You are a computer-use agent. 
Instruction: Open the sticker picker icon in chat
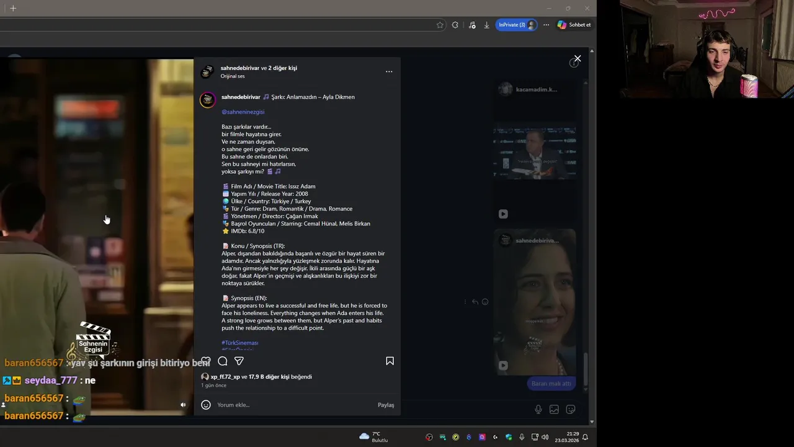571,409
